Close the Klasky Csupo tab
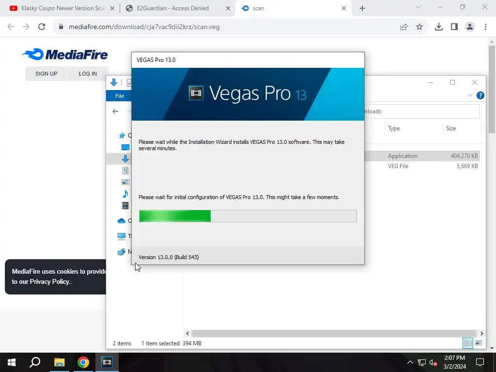This screenshot has width=496, height=372. pos(112,9)
